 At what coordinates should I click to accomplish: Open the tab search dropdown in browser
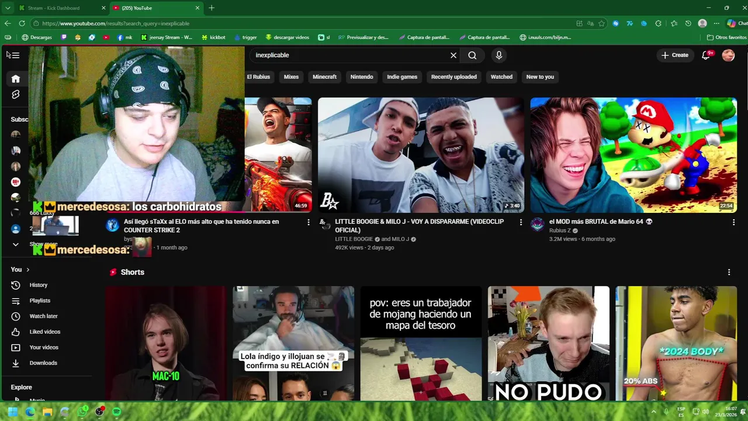tap(8, 8)
